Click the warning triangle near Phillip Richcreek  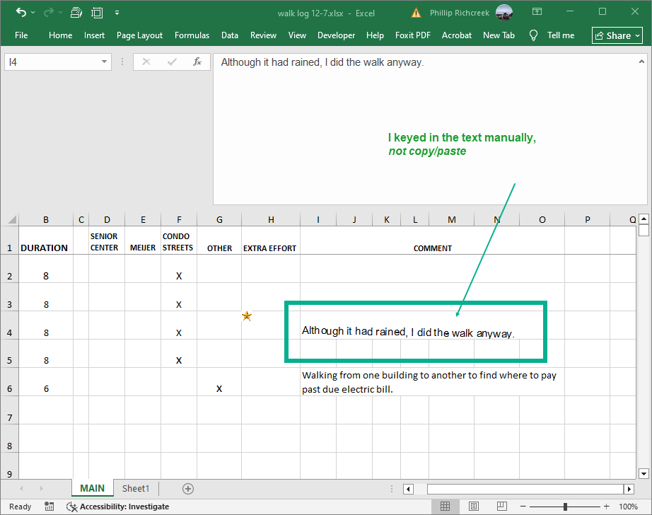(416, 12)
